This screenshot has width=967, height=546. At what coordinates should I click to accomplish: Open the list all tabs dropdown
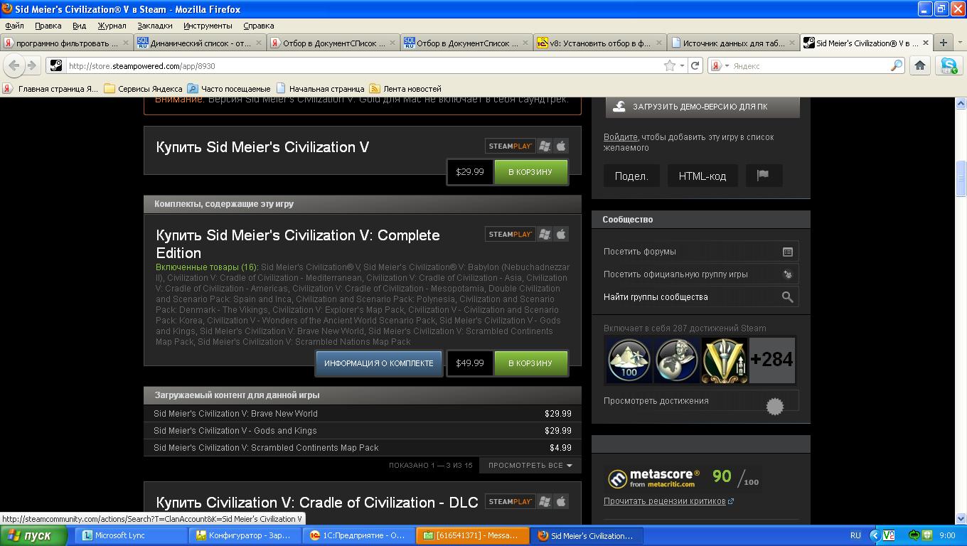coord(960,43)
